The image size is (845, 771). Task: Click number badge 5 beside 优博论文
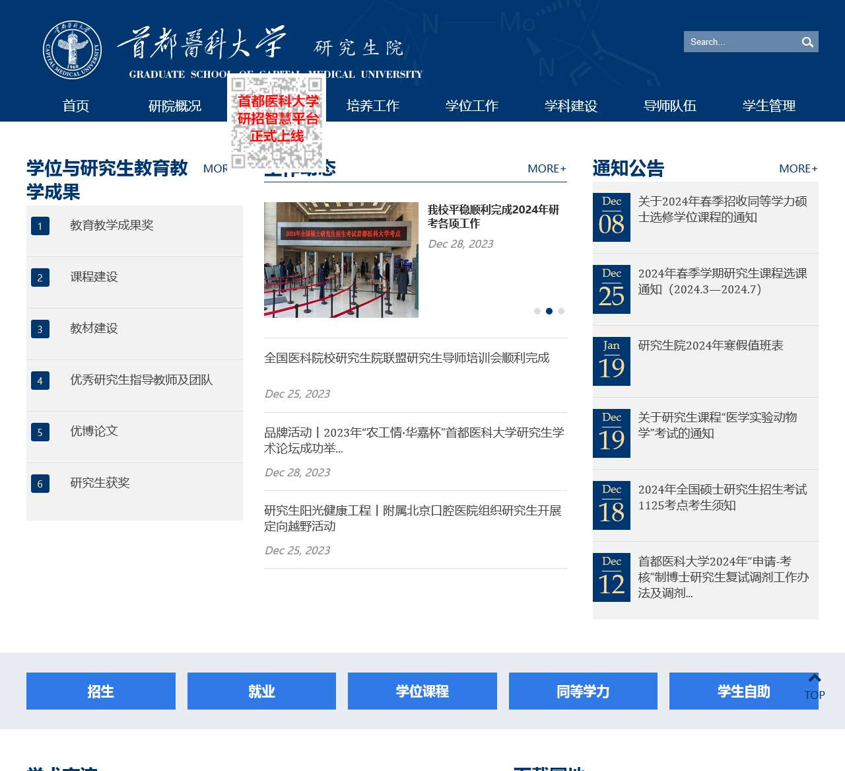point(40,432)
